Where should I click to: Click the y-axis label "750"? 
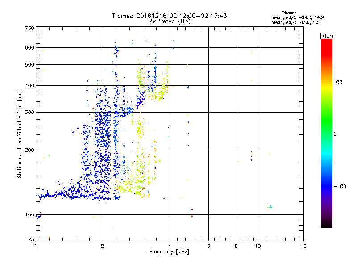coord(30,28)
